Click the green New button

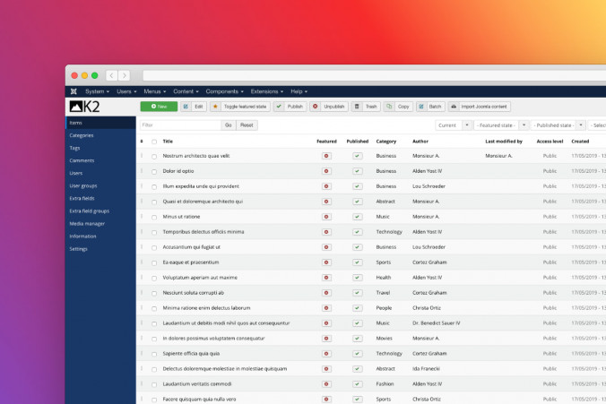[159, 107]
